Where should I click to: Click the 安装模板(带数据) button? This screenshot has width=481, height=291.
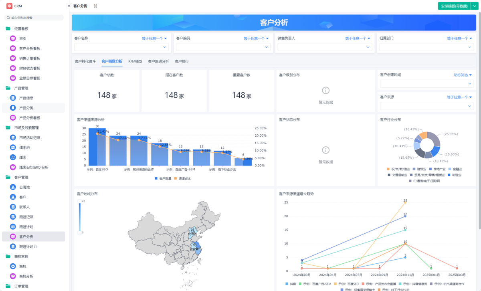click(454, 6)
